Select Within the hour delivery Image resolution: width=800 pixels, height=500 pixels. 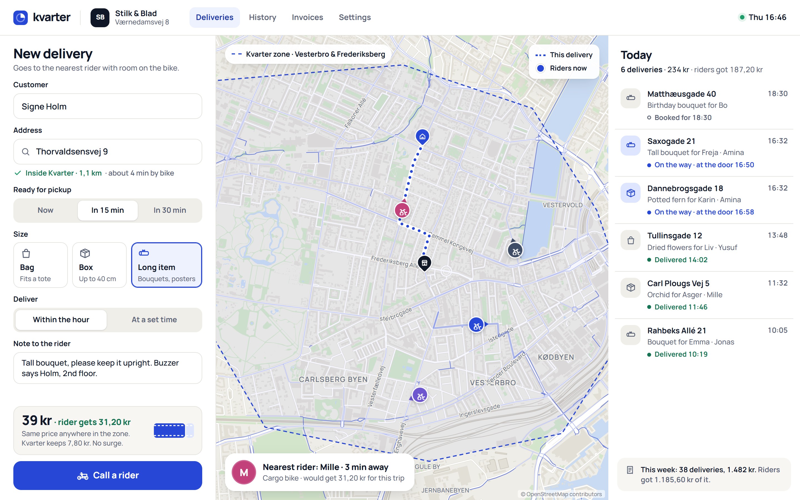tap(61, 320)
